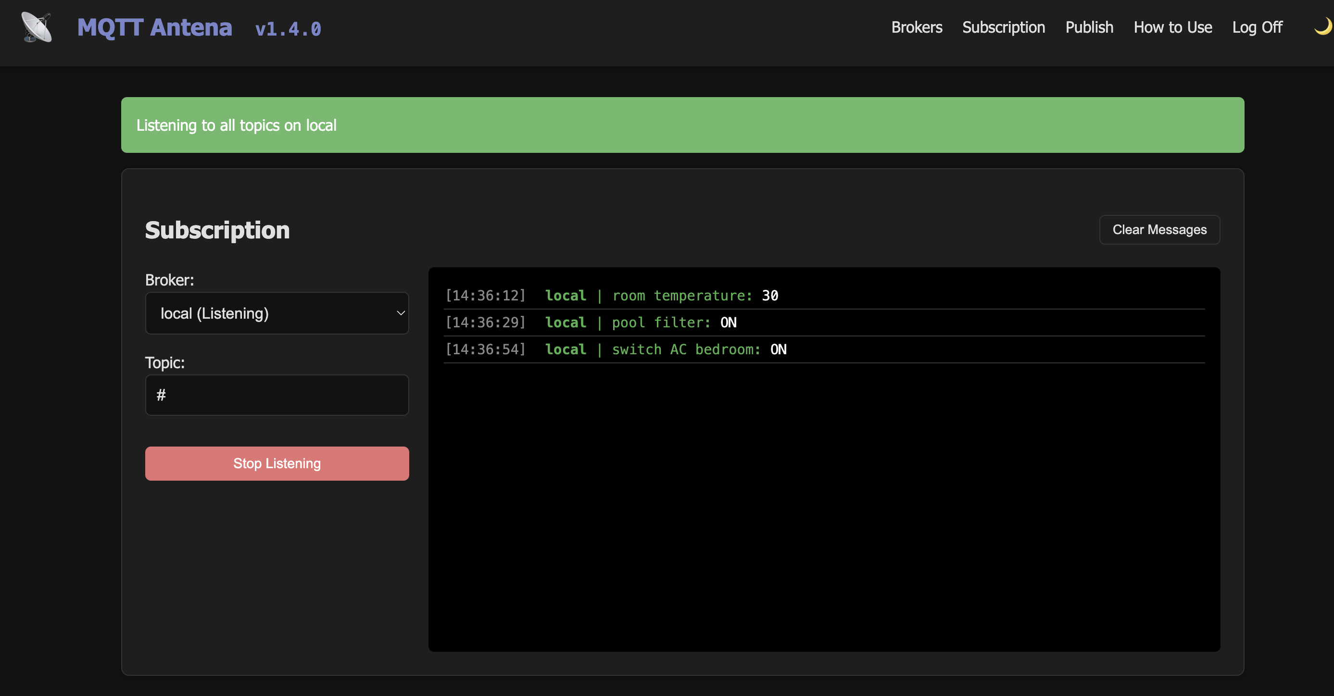Open How to Use page
The image size is (1334, 696).
1172,27
